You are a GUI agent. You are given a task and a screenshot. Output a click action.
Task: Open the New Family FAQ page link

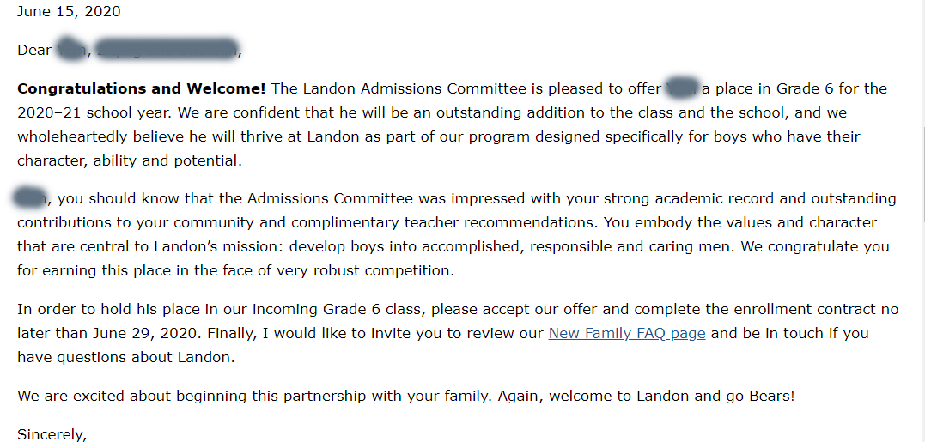pos(627,333)
